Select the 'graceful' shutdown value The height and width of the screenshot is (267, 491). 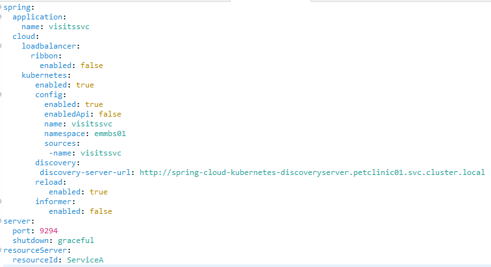pos(76,240)
